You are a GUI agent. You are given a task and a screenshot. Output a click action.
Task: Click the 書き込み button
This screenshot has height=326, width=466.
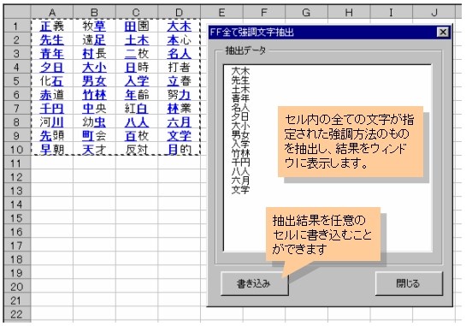[x=255, y=283]
